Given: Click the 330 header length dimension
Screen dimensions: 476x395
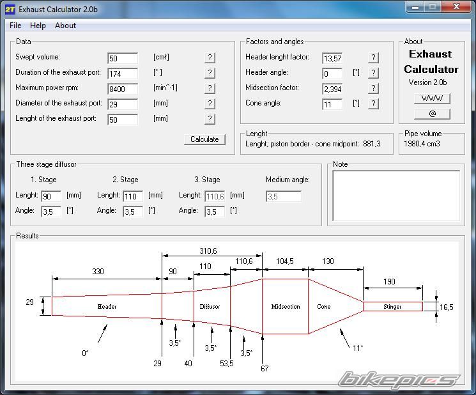Looking at the screenshot, I should tap(98, 272).
